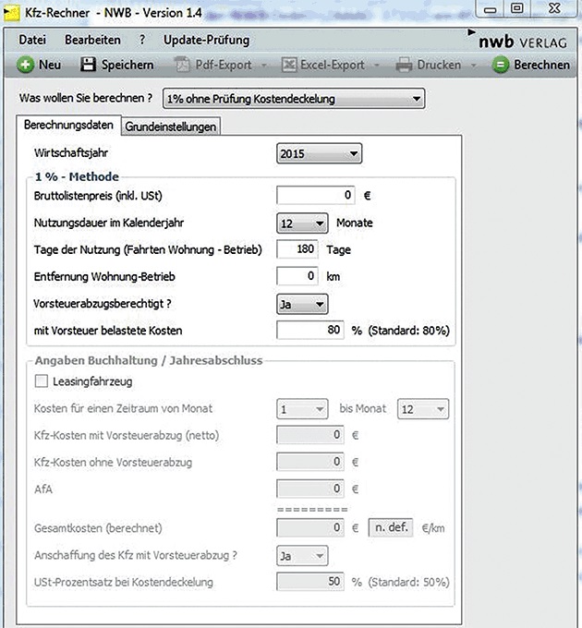The height and width of the screenshot is (628, 582).
Task: Enable the Leasingfahrzeug checkbox
Action: (41, 381)
